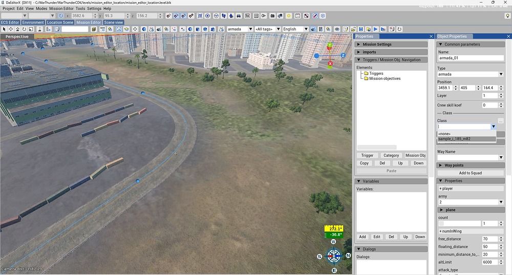Click the brown box icon in the toolbar
This screenshot has width=512, height=275.
(x=94, y=29)
